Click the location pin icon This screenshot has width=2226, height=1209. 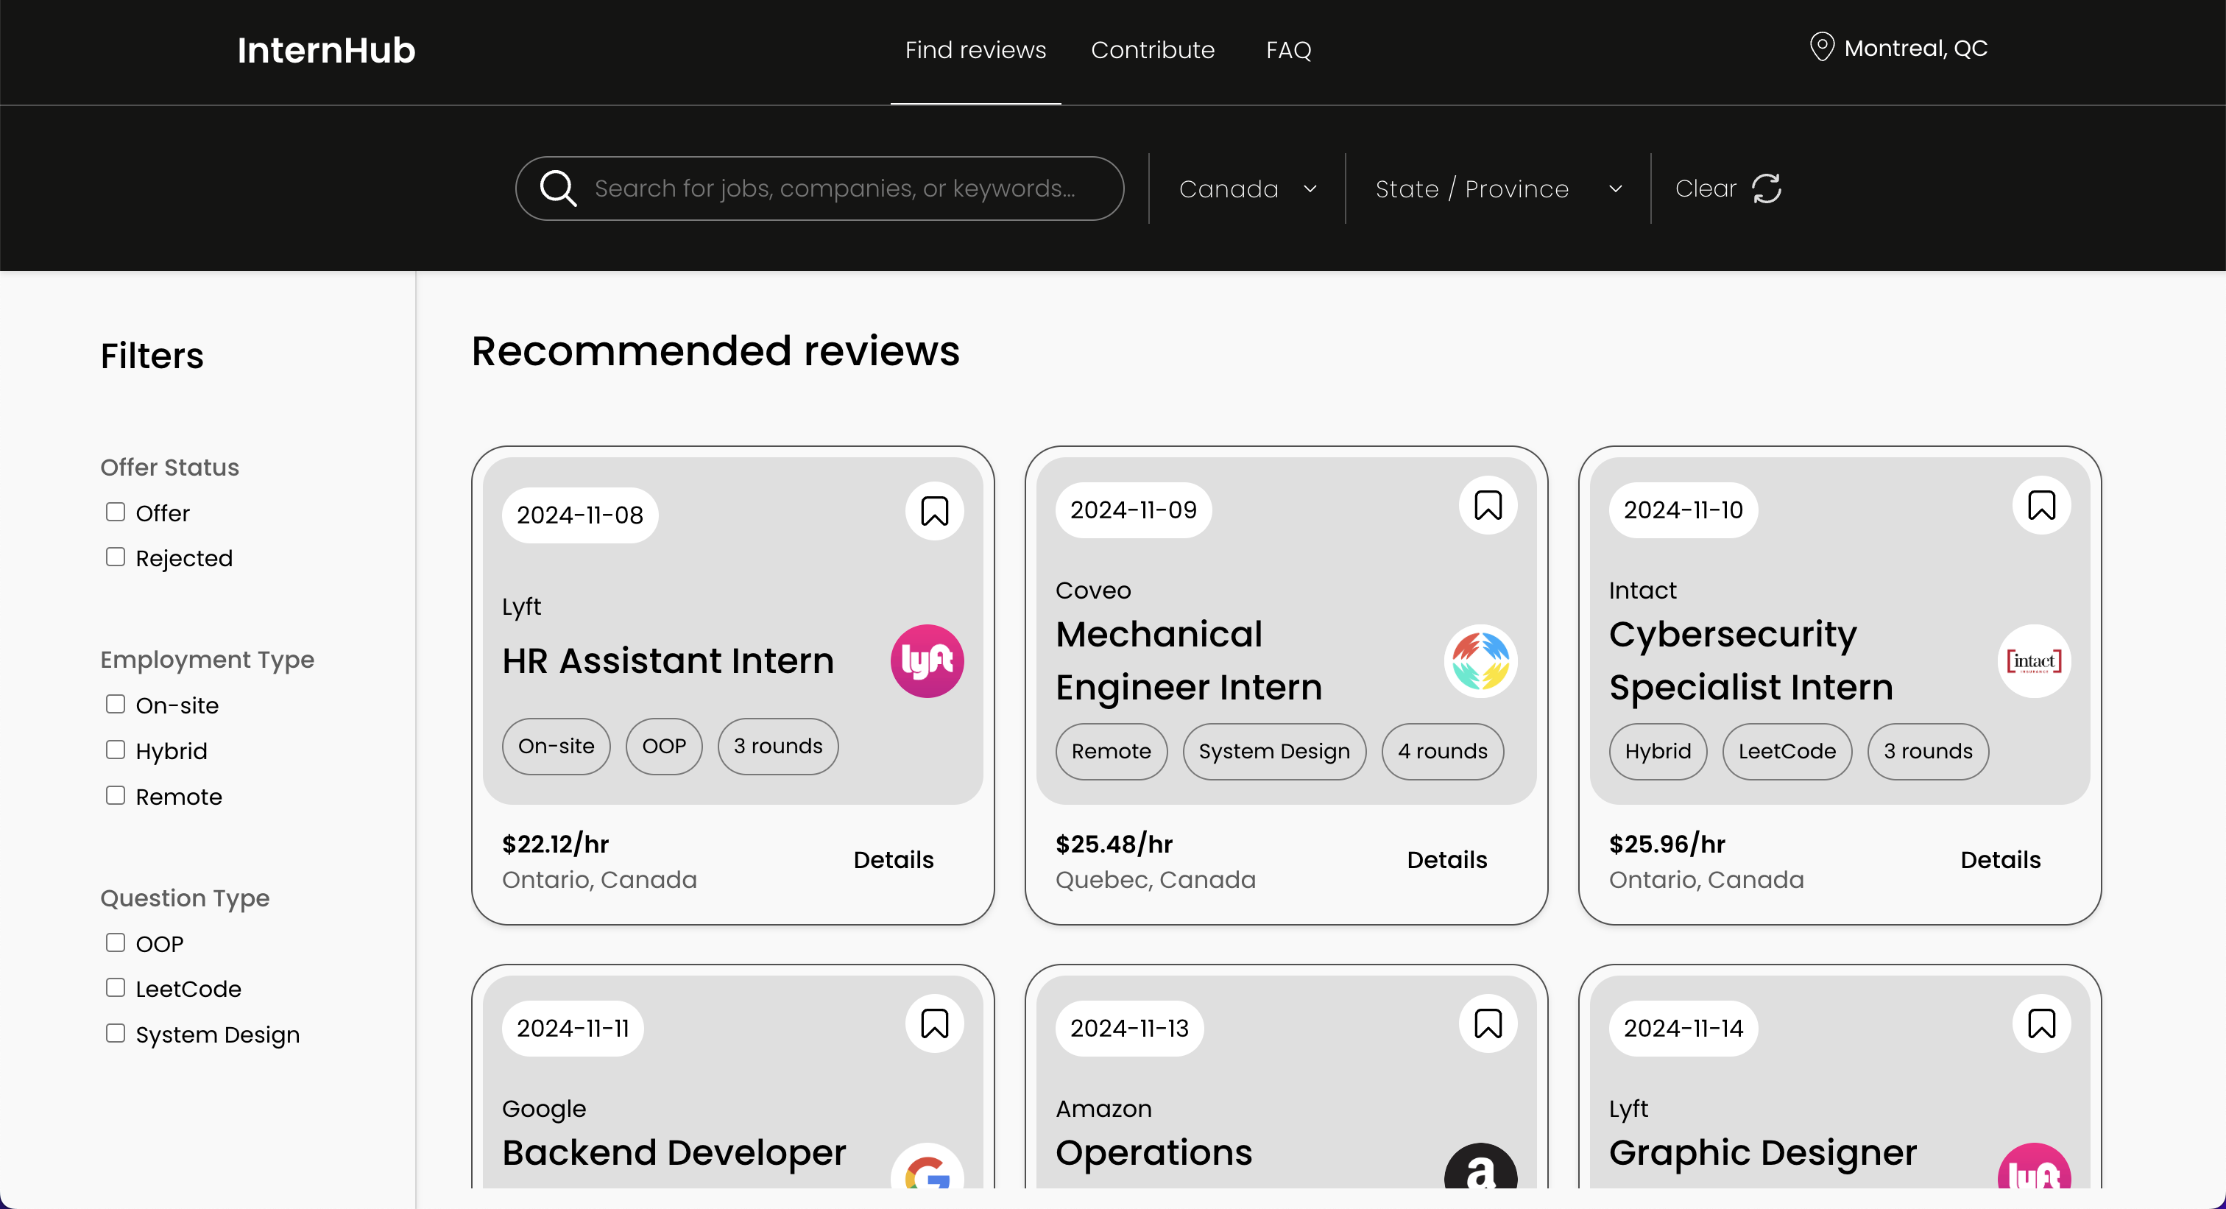click(x=1822, y=48)
